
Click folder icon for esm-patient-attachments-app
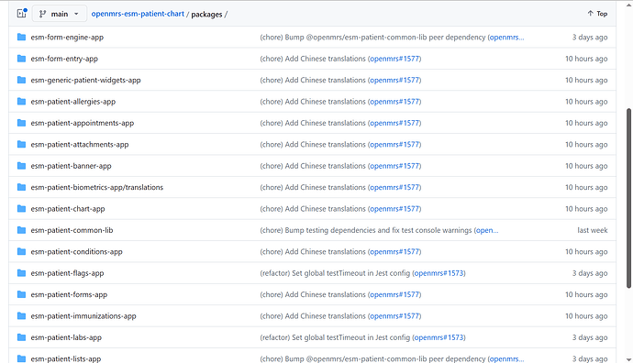click(21, 145)
